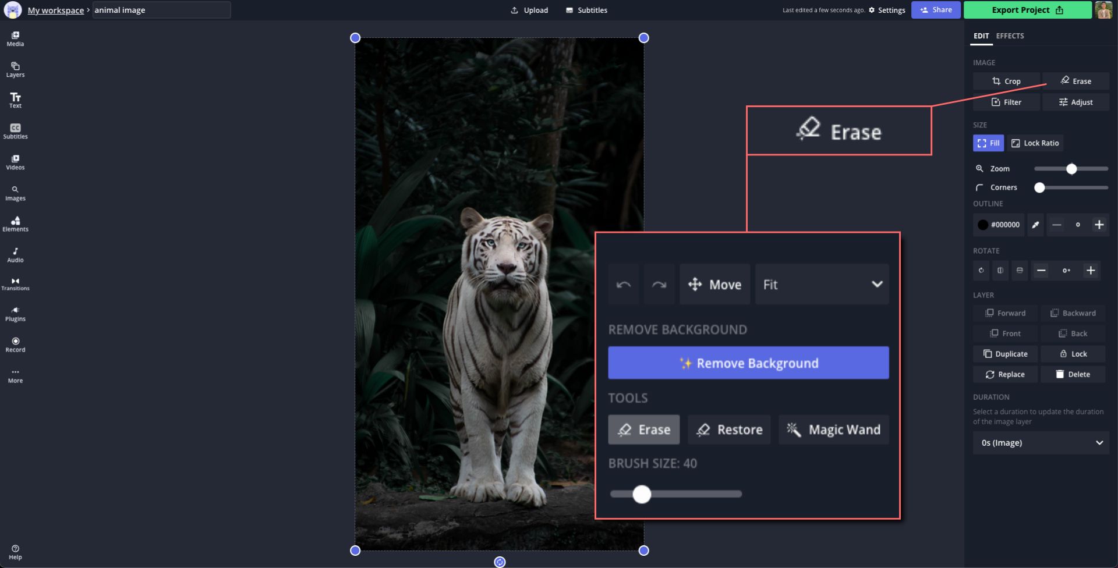Select the Text tool in sidebar
Screen dimensions: 1118x568
pyautogui.click(x=15, y=101)
